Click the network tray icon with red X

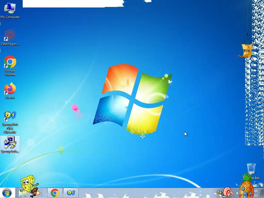point(233,194)
